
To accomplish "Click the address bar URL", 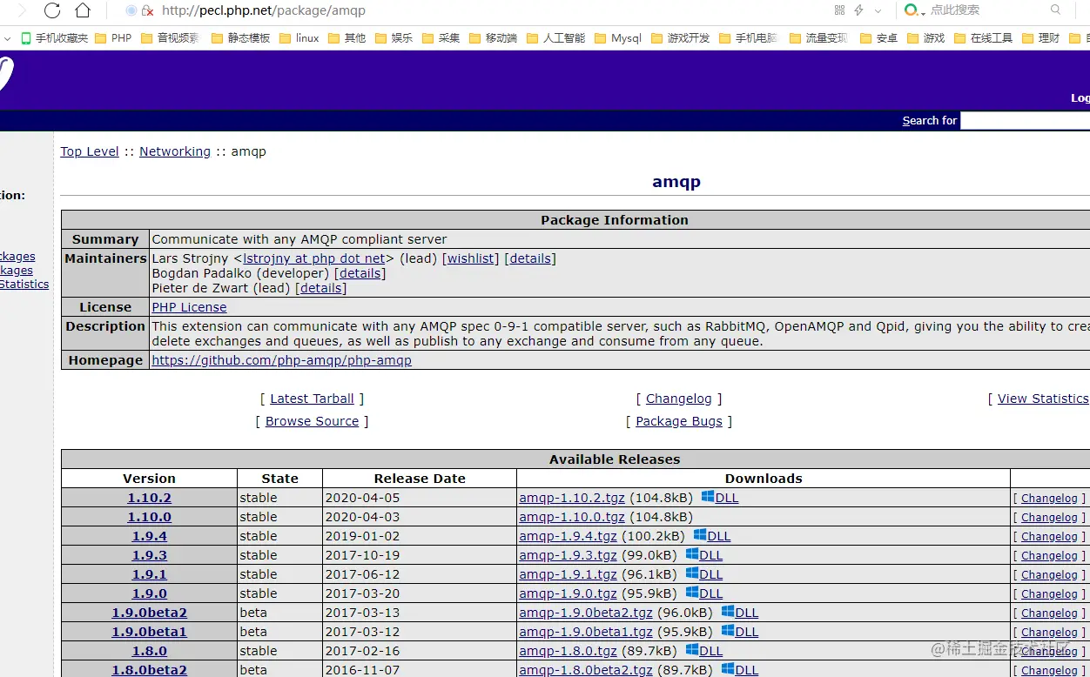I will [x=264, y=10].
